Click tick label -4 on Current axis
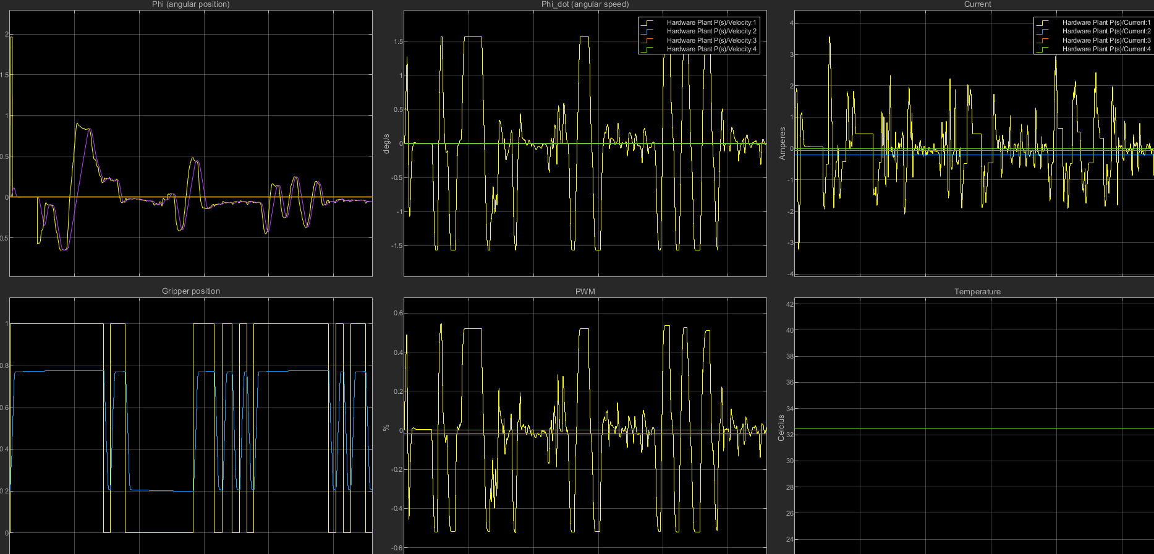 click(791, 274)
